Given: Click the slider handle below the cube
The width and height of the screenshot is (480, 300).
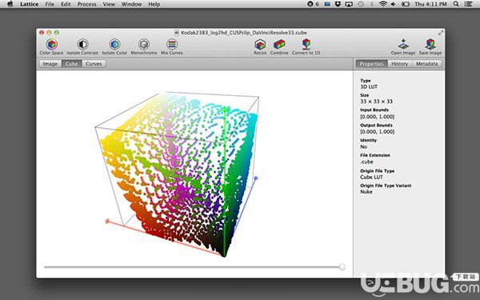Looking at the screenshot, I should click(342, 267).
